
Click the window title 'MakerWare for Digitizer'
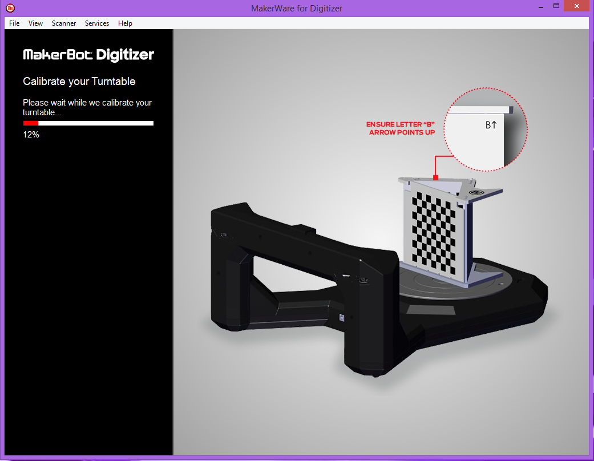297,9
